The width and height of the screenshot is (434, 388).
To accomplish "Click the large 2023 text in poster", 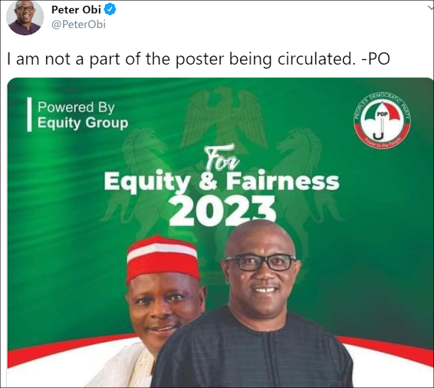I will (x=222, y=210).
